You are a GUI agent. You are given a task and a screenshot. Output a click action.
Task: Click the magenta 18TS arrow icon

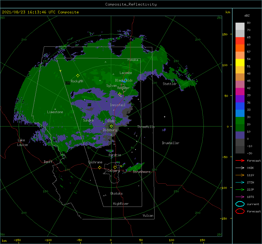[240, 197]
